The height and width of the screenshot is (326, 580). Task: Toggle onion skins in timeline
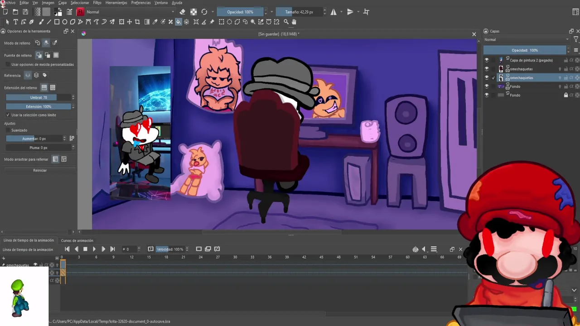pyautogui.click(x=416, y=249)
